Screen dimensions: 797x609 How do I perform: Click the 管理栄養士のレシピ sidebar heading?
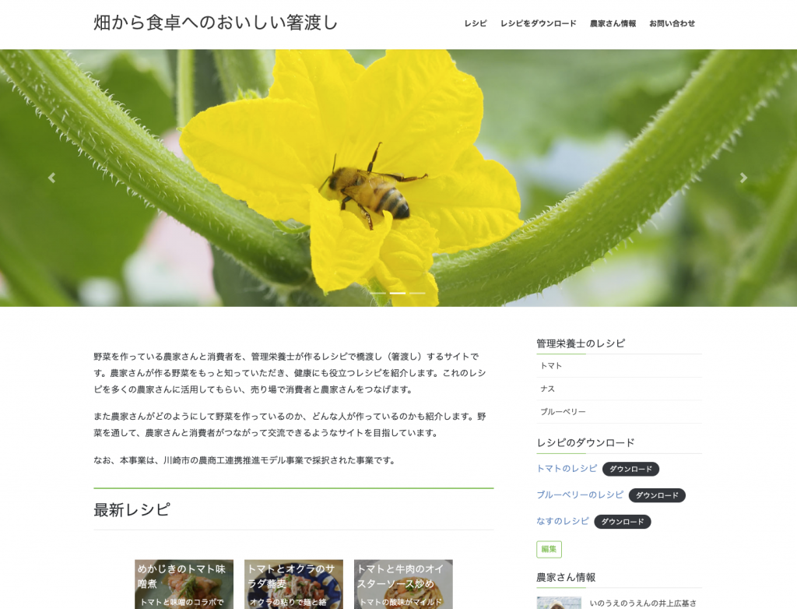pyautogui.click(x=581, y=343)
